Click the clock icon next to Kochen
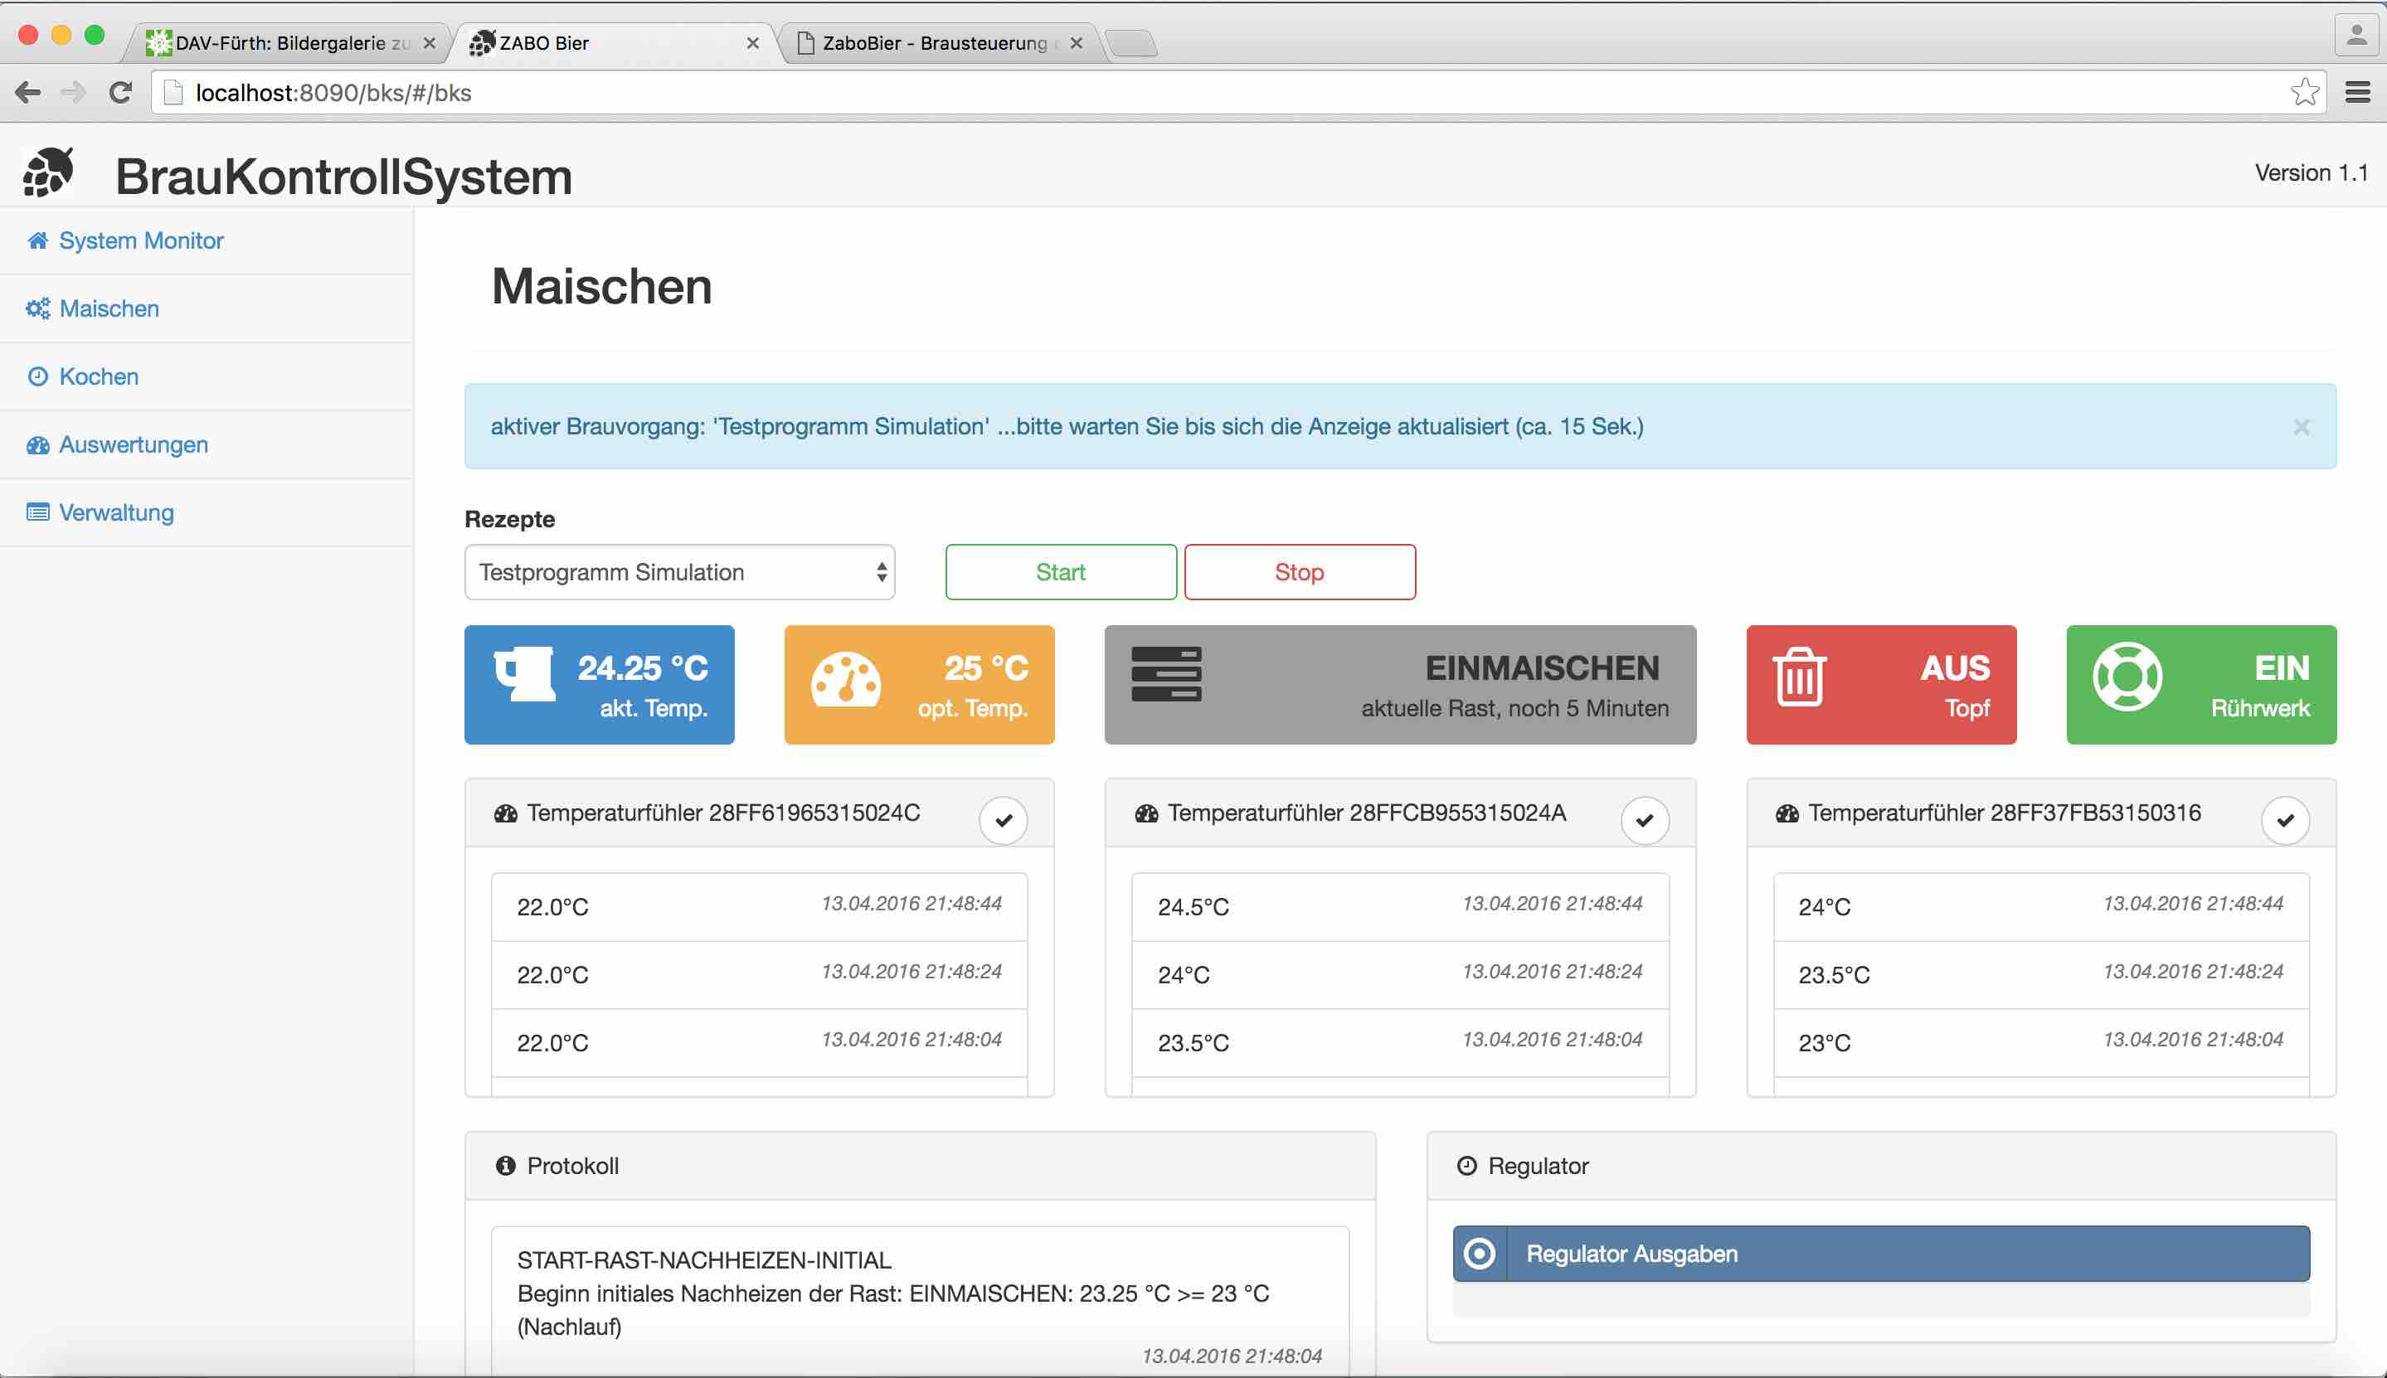2387x1378 pixels. [38, 376]
